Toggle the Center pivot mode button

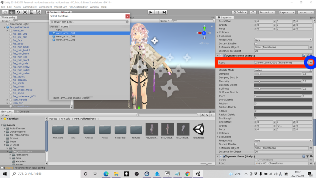click(x=52, y=12)
